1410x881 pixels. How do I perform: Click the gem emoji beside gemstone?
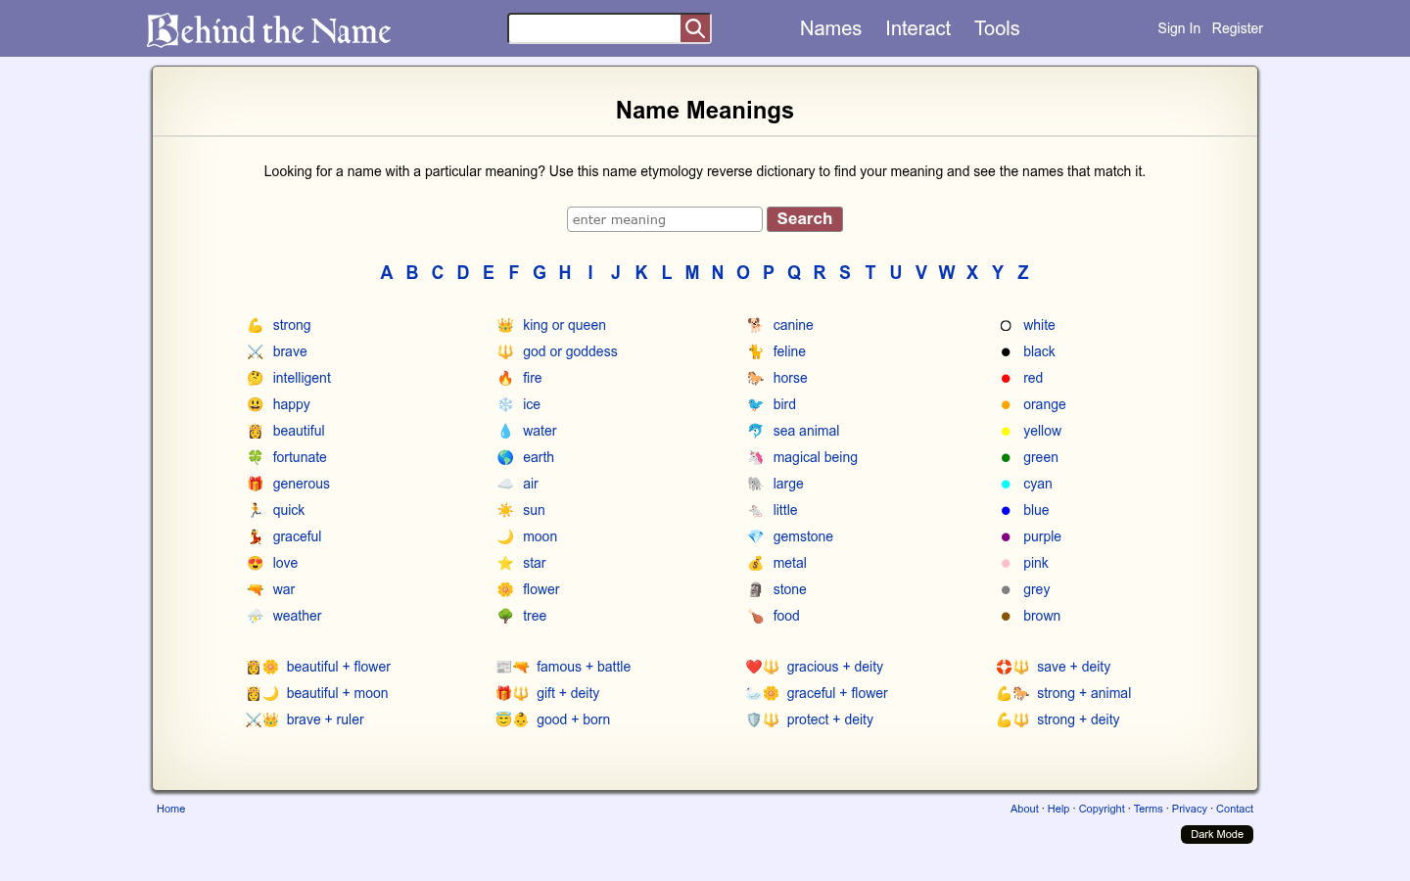click(755, 536)
